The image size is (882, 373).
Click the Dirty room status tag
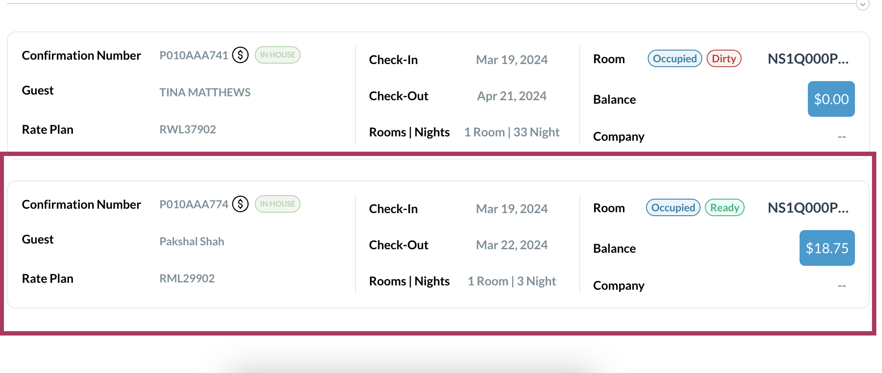click(724, 59)
